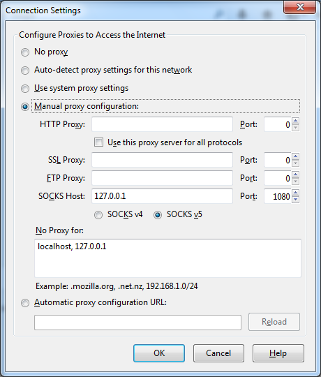Viewport: 321px width, 377px height.
Task: Click the No Proxy for label
Action: coord(59,230)
